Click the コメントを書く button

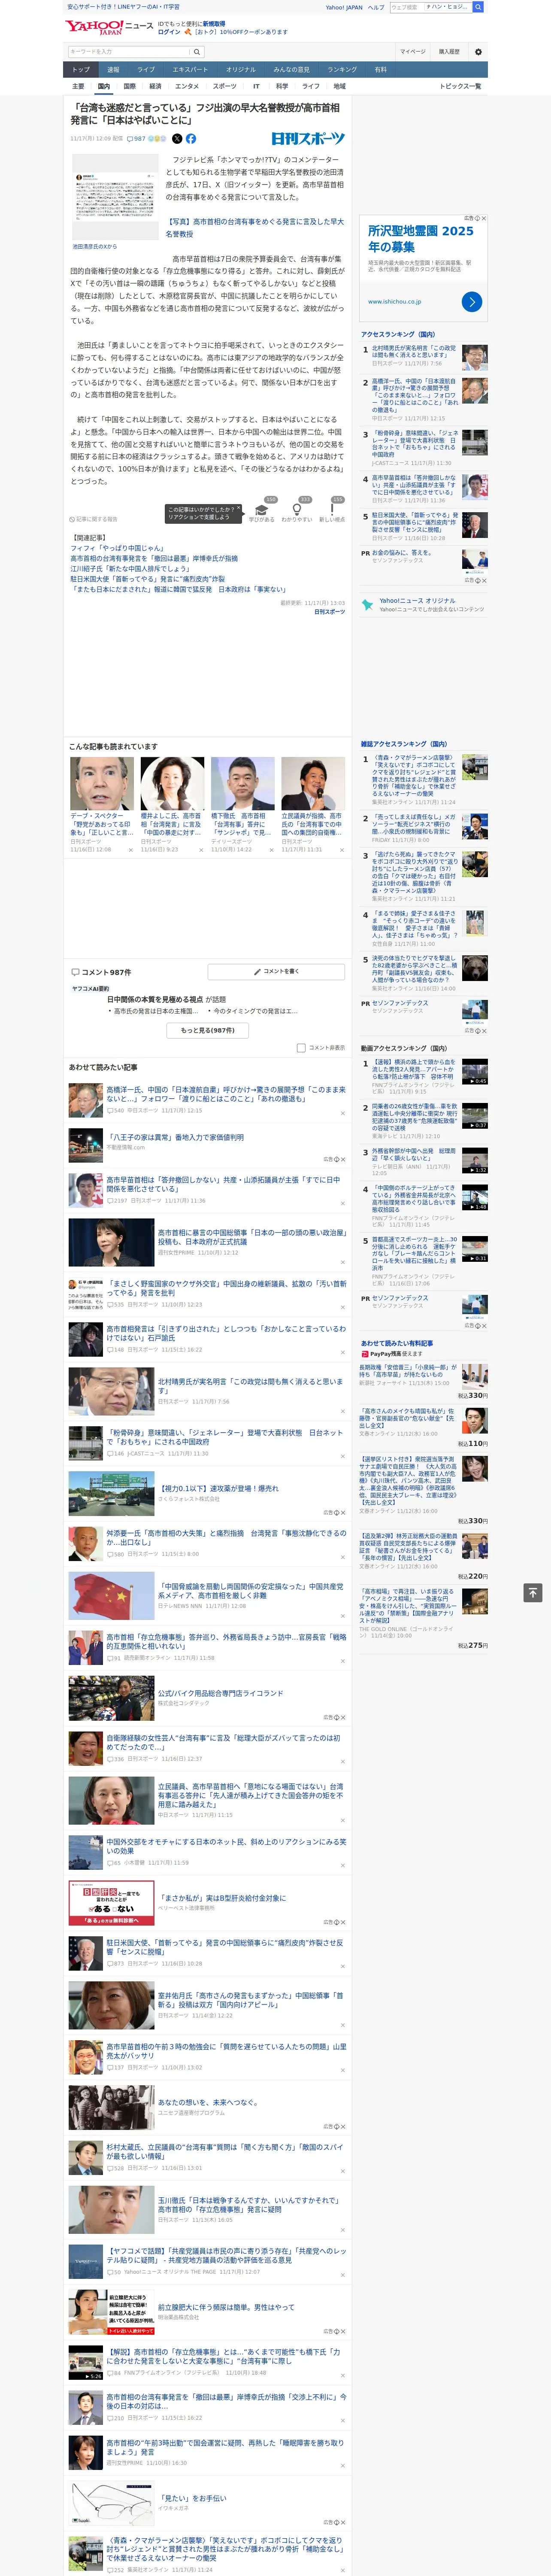point(276,971)
